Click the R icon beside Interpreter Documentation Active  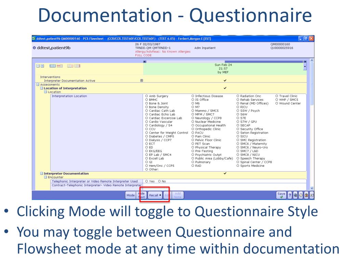(x=142, y=80)
